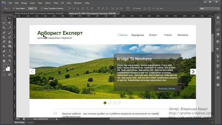Select the Crop tool

[x=4, y=28]
